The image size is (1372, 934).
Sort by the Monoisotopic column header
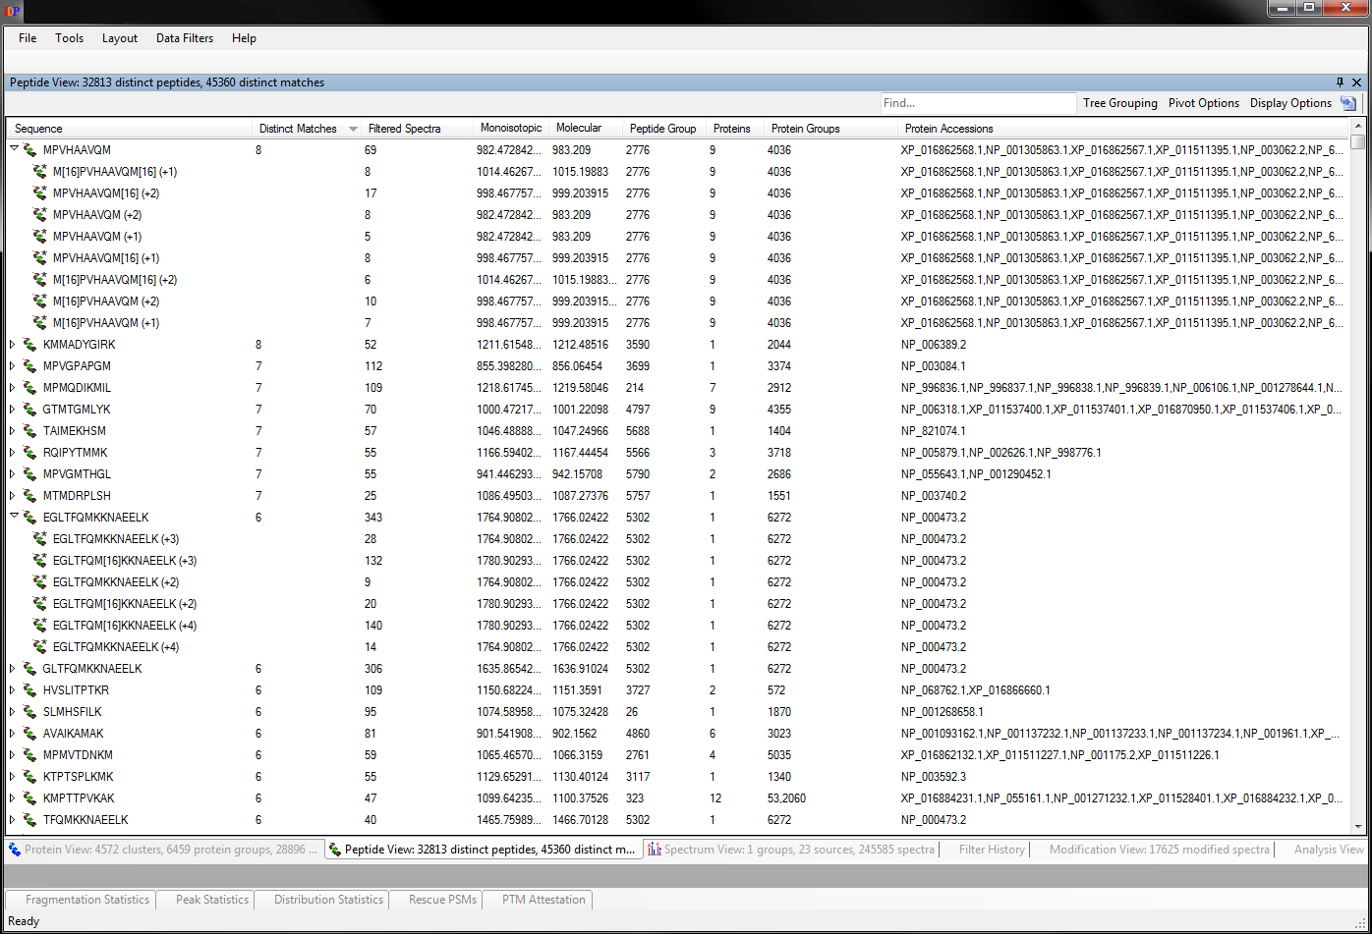point(511,129)
